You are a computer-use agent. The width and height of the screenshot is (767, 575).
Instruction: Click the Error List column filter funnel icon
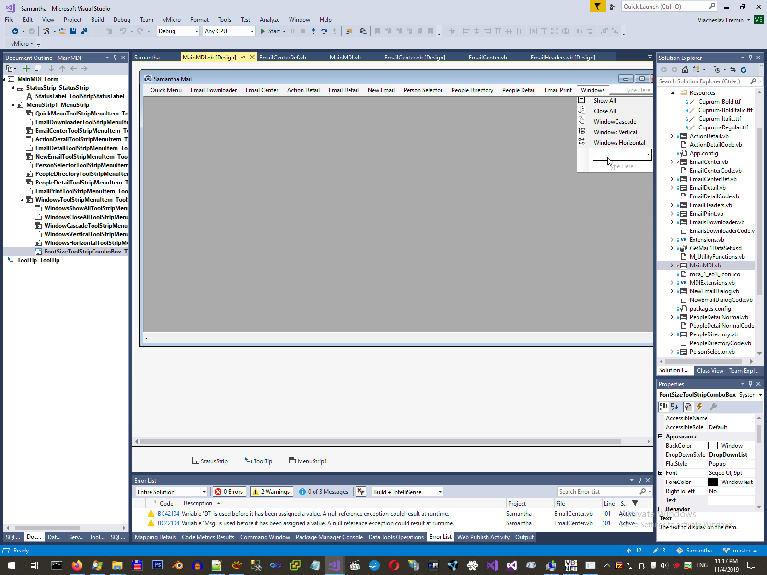click(635, 503)
